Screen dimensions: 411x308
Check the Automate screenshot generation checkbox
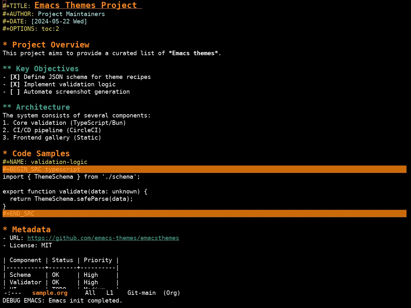tap(15, 92)
